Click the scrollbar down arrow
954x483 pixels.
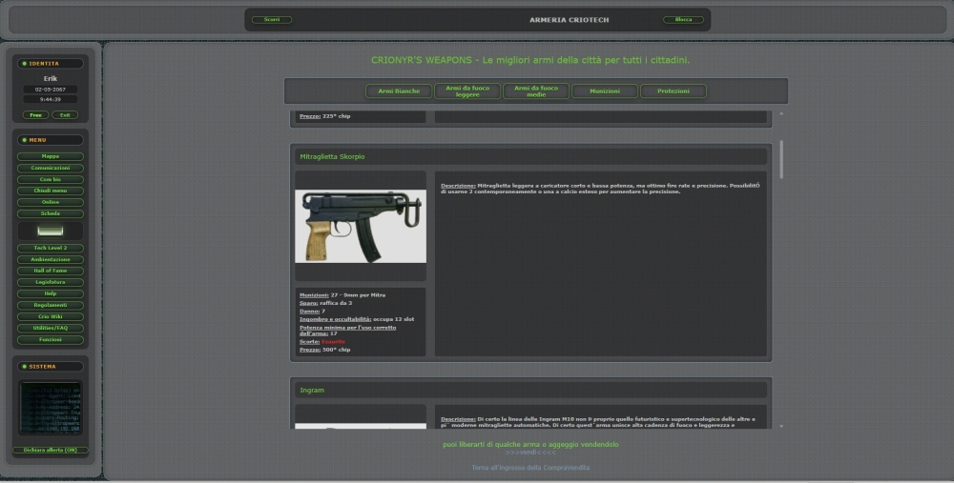[x=781, y=427]
